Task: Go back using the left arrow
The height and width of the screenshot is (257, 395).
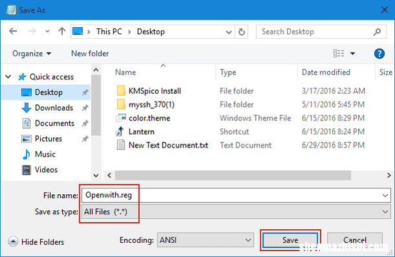Action: [x=13, y=32]
